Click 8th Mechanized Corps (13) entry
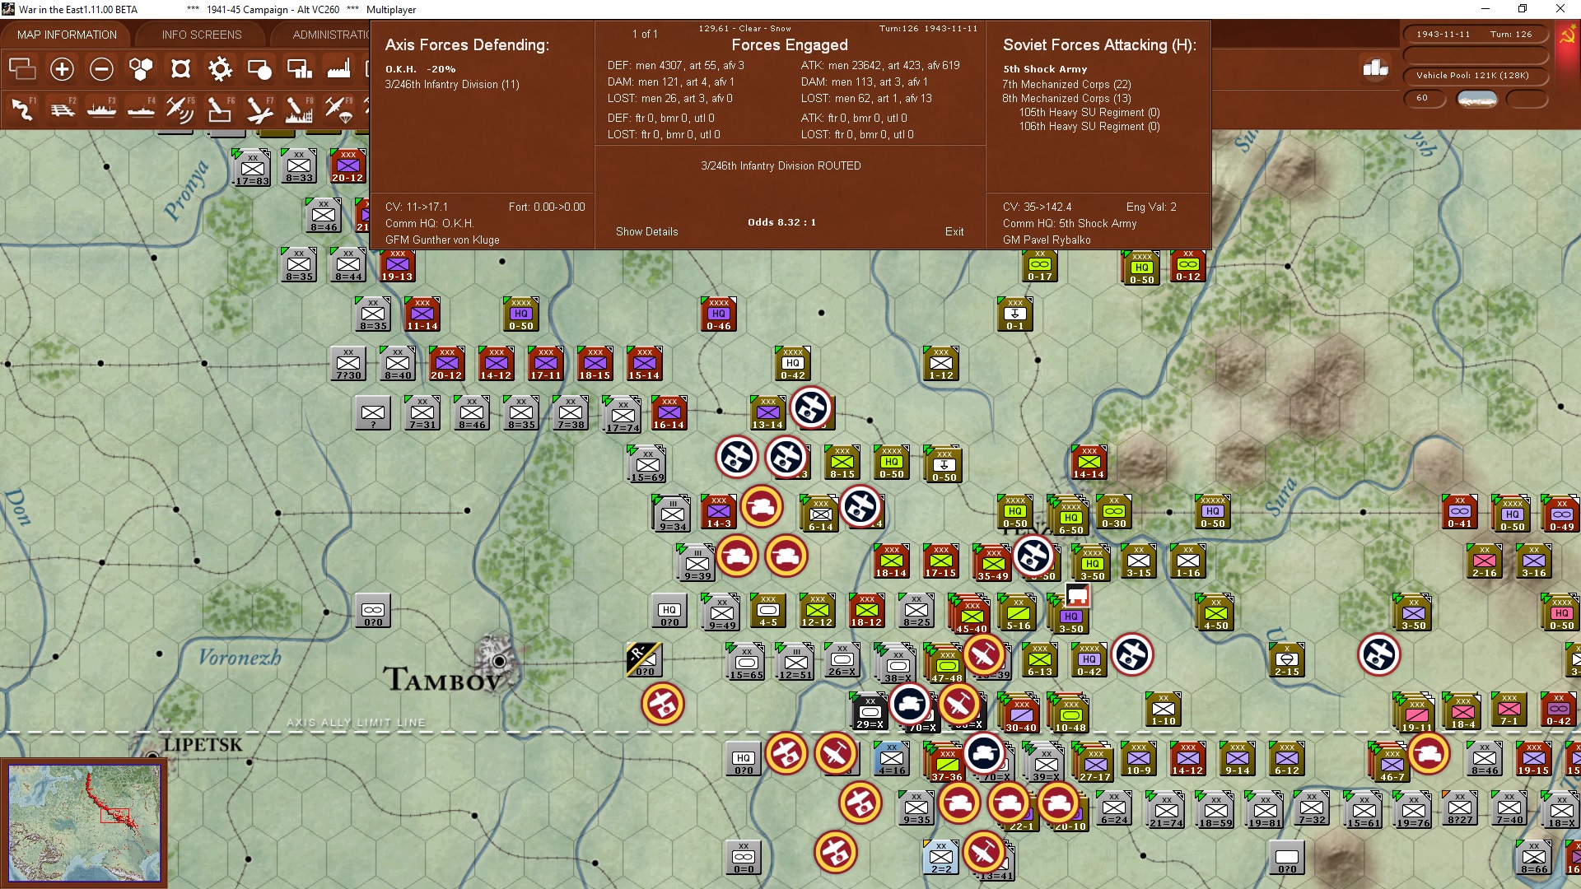Image resolution: width=1581 pixels, height=889 pixels. [x=1066, y=98]
